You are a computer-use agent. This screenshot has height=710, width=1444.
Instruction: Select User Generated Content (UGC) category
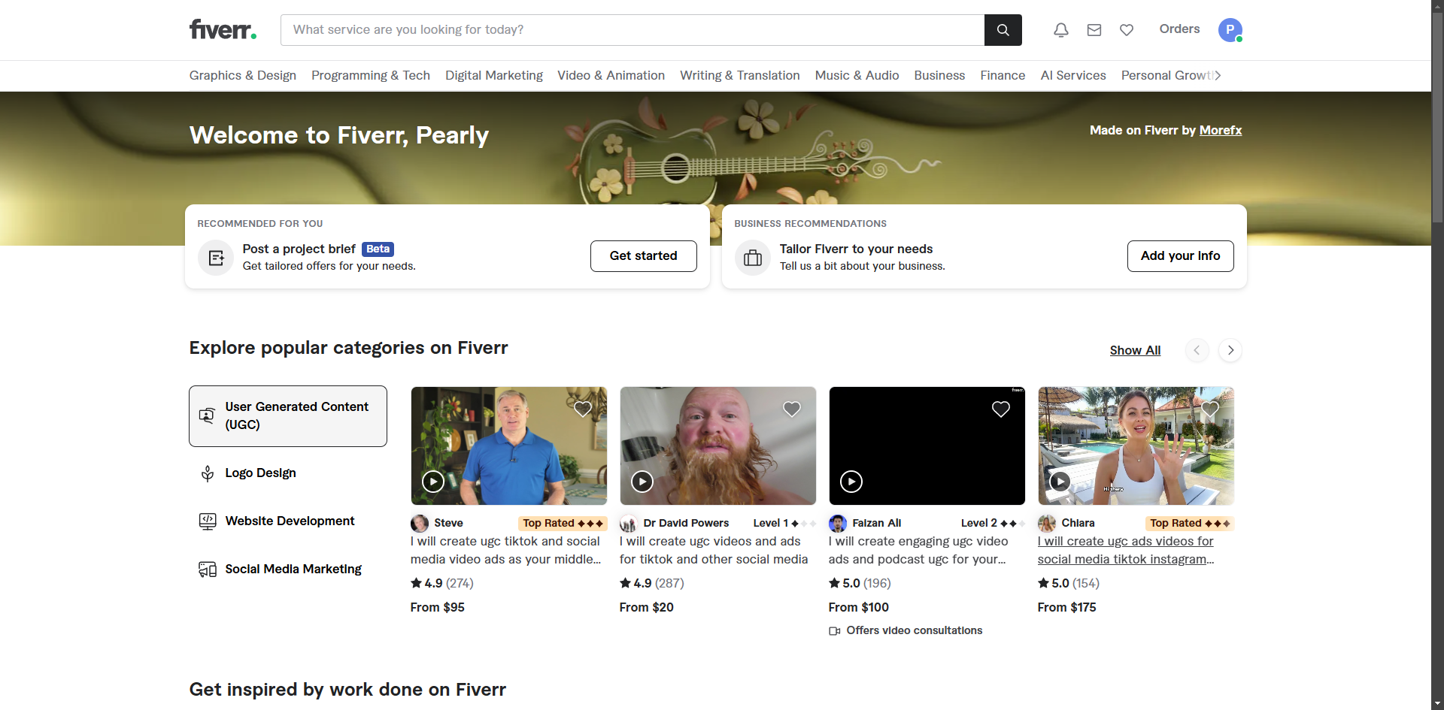tap(288, 416)
